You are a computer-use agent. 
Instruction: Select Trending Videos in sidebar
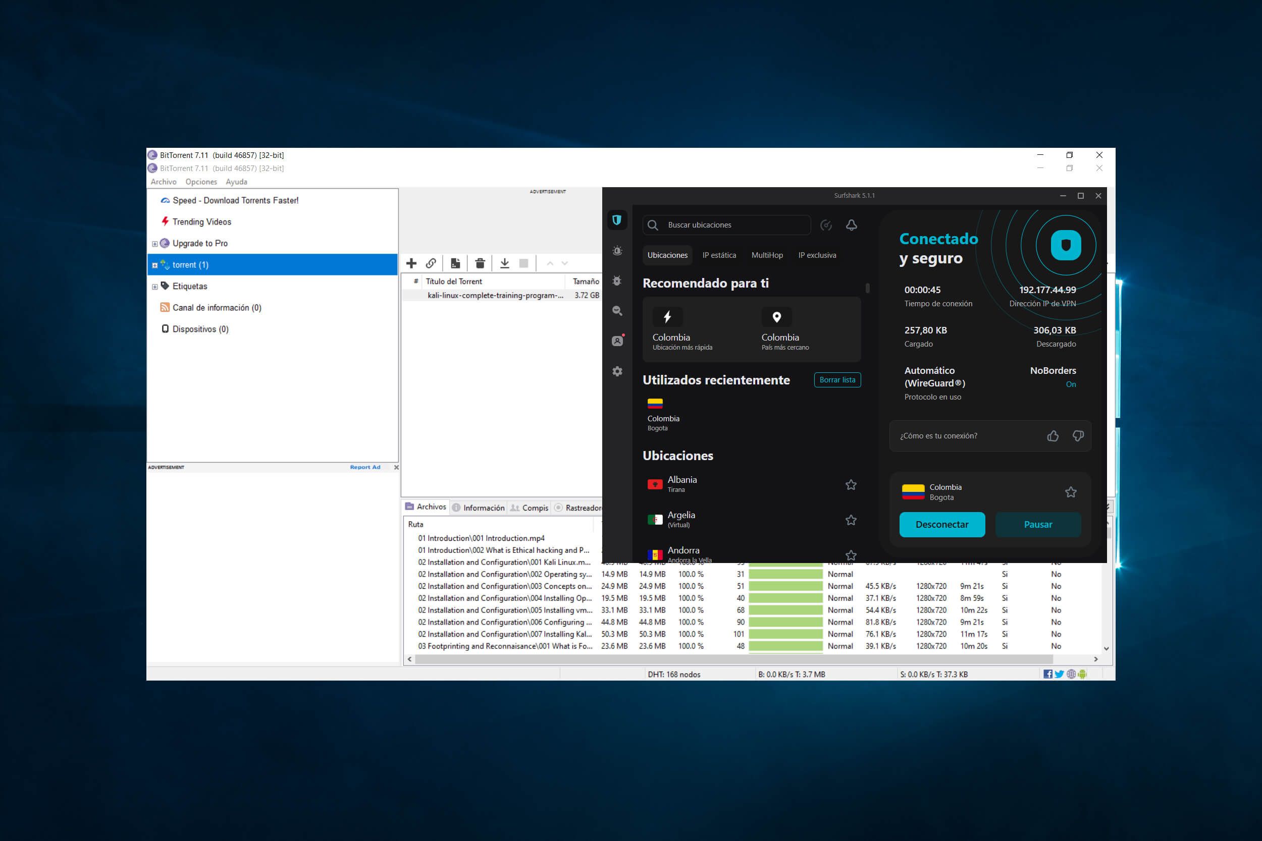click(x=201, y=222)
